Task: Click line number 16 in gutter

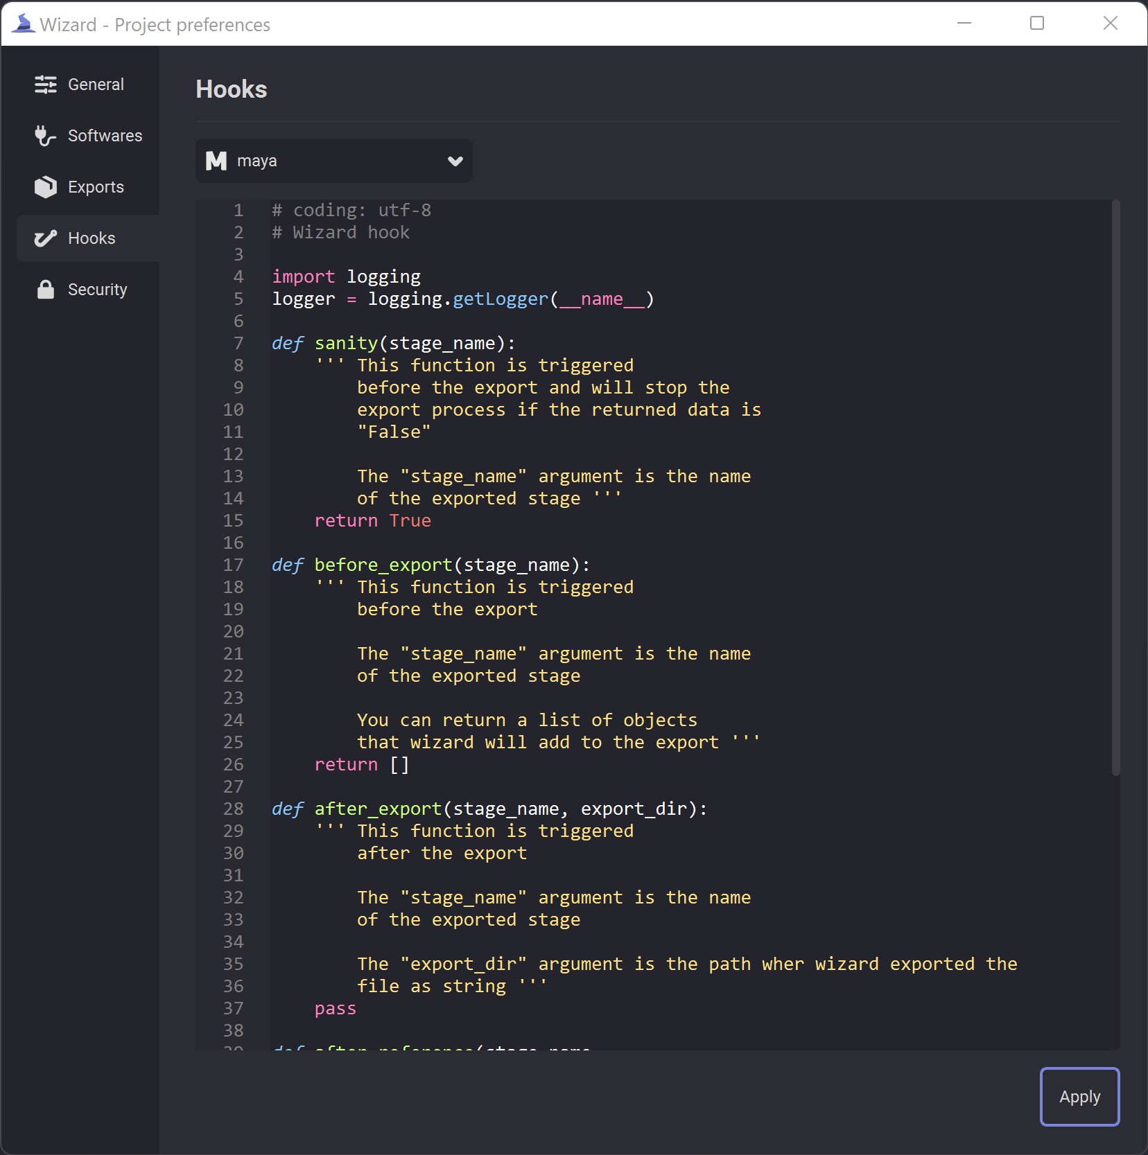Action: point(233,543)
